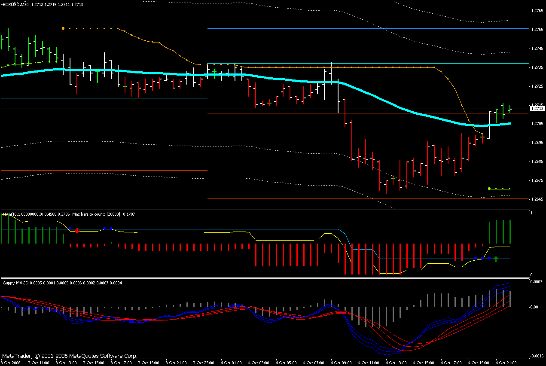
Task: Select the blue horizontal line at 1.2755 level
Action: 368,28
